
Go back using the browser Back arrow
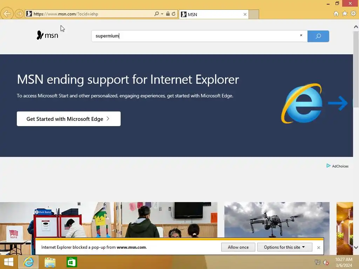click(x=7, y=14)
